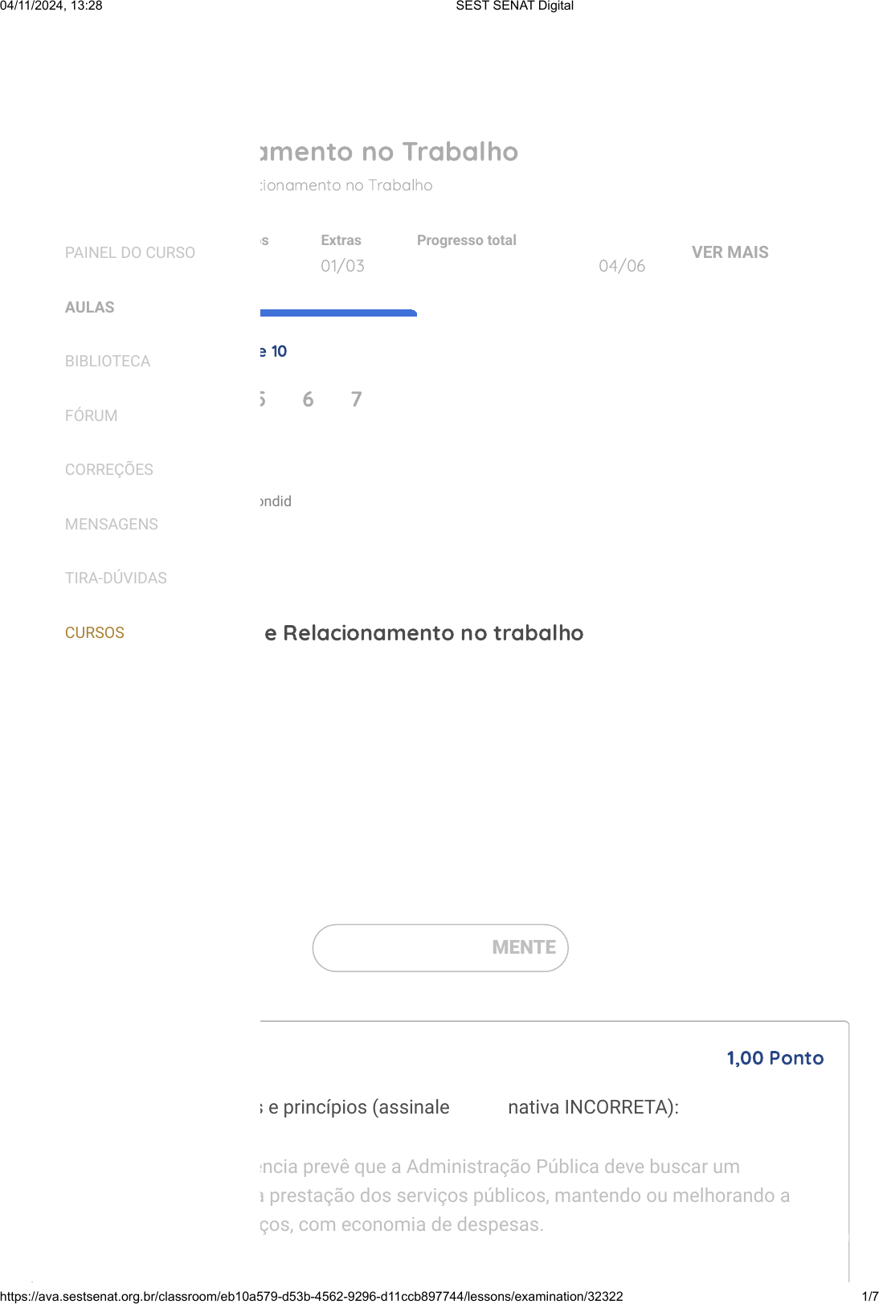Screen dimensions: 879x1304
Task: Click the TIRA-DÚVIDAS menu entry
Action: [x=117, y=578]
